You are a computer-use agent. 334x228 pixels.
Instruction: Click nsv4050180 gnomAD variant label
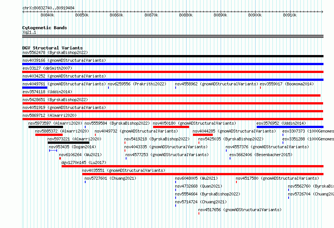[194, 123]
